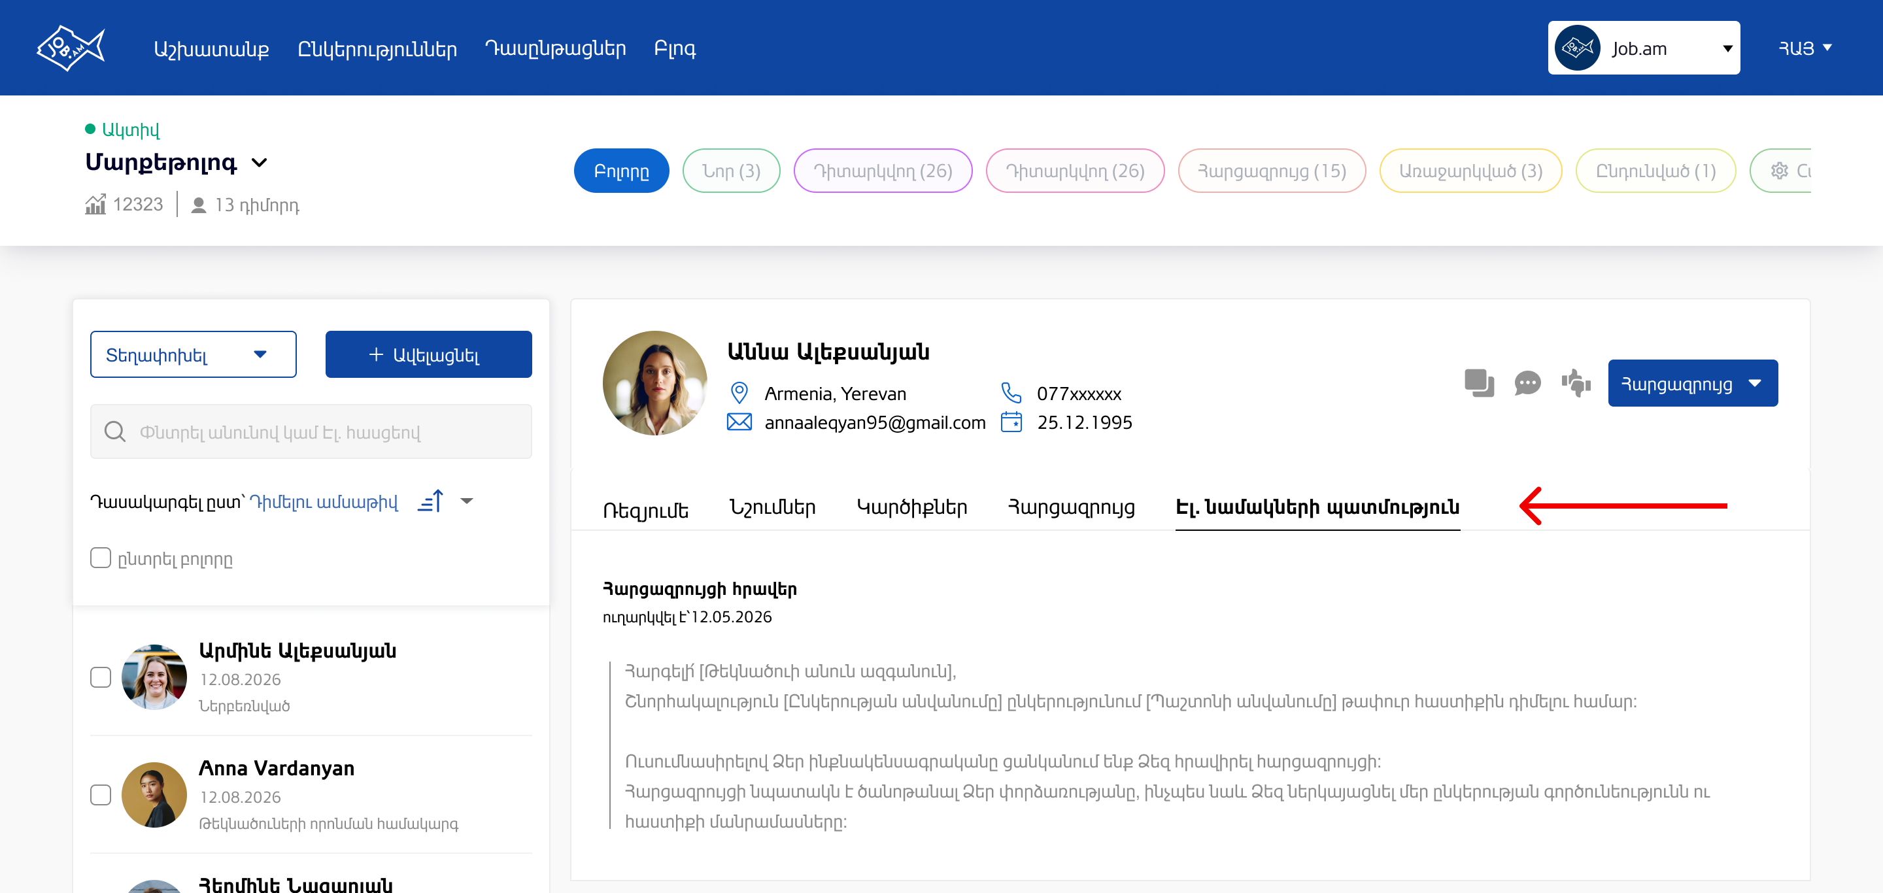Click the annaaleqyan95@gmail.com email address
The image size is (1883, 893).
click(874, 422)
